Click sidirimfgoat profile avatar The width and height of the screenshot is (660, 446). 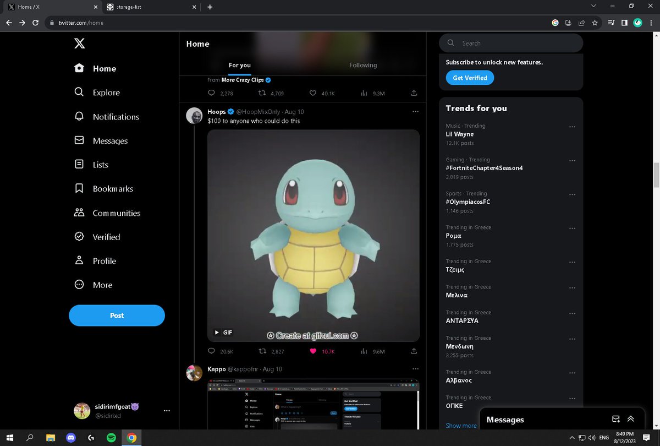click(x=82, y=411)
